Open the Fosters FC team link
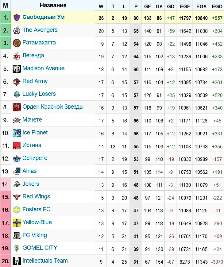The image size is (224, 267). point(37,209)
